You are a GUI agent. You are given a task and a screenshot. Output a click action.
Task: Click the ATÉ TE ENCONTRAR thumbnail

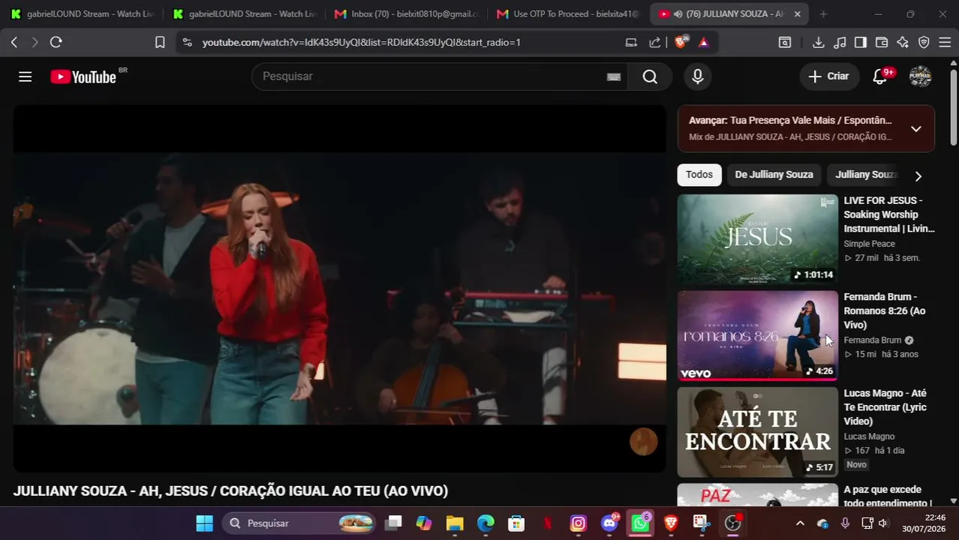pos(757,432)
